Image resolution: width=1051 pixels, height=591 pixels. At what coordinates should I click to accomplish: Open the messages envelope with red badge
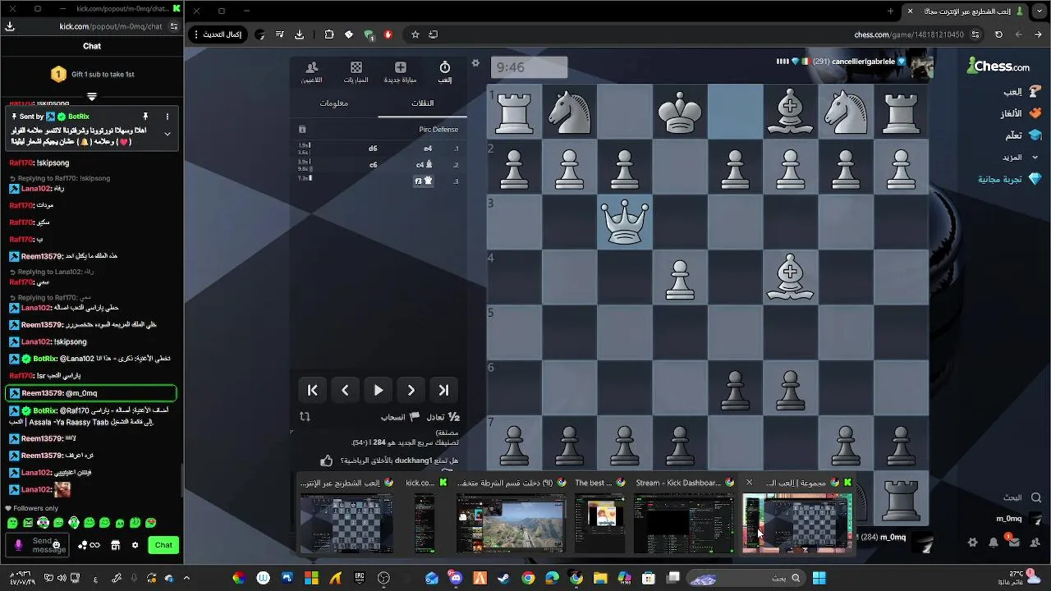[1012, 542]
